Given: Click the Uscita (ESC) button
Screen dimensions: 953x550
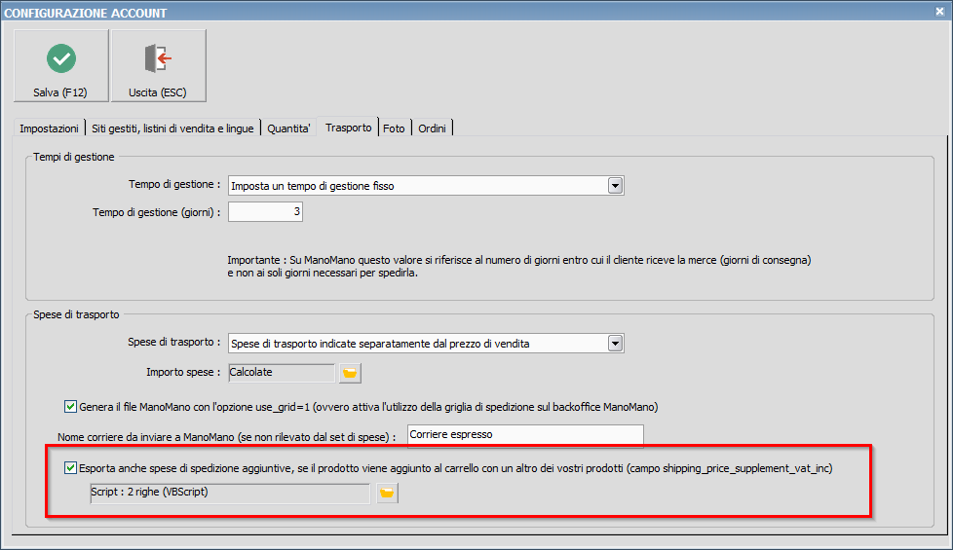Looking at the screenshot, I should tap(158, 65).
